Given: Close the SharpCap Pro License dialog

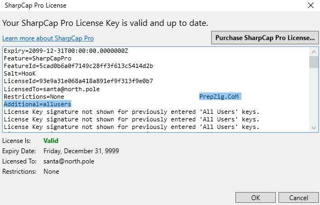Looking at the screenshot, I should (311, 5).
